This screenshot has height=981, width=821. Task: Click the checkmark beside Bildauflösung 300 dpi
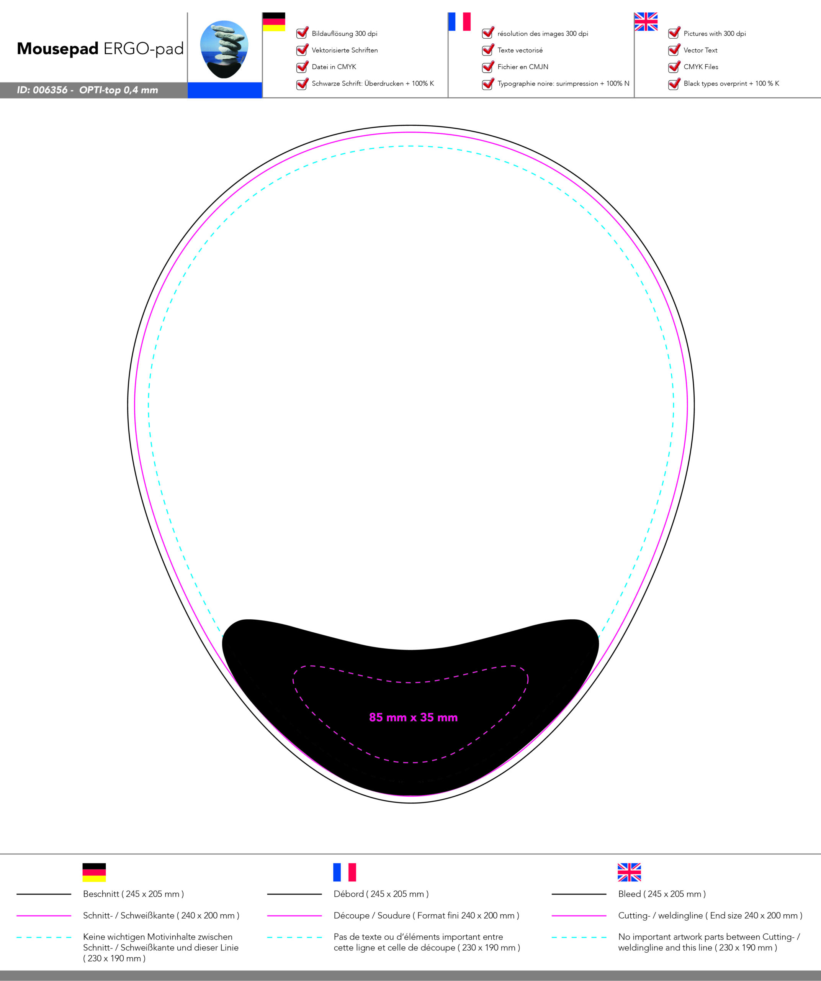(x=303, y=33)
